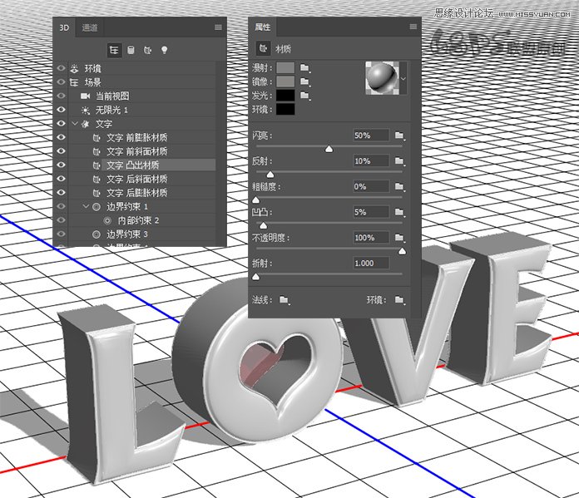Click the 镜像 specular color swatch
579x498 pixels.
click(x=286, y=81)
